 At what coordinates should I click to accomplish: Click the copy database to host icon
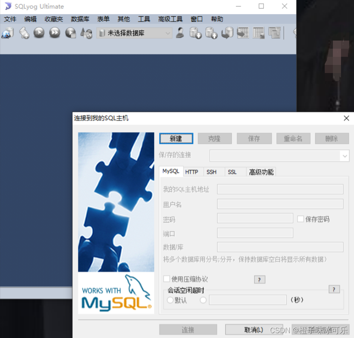227,33
